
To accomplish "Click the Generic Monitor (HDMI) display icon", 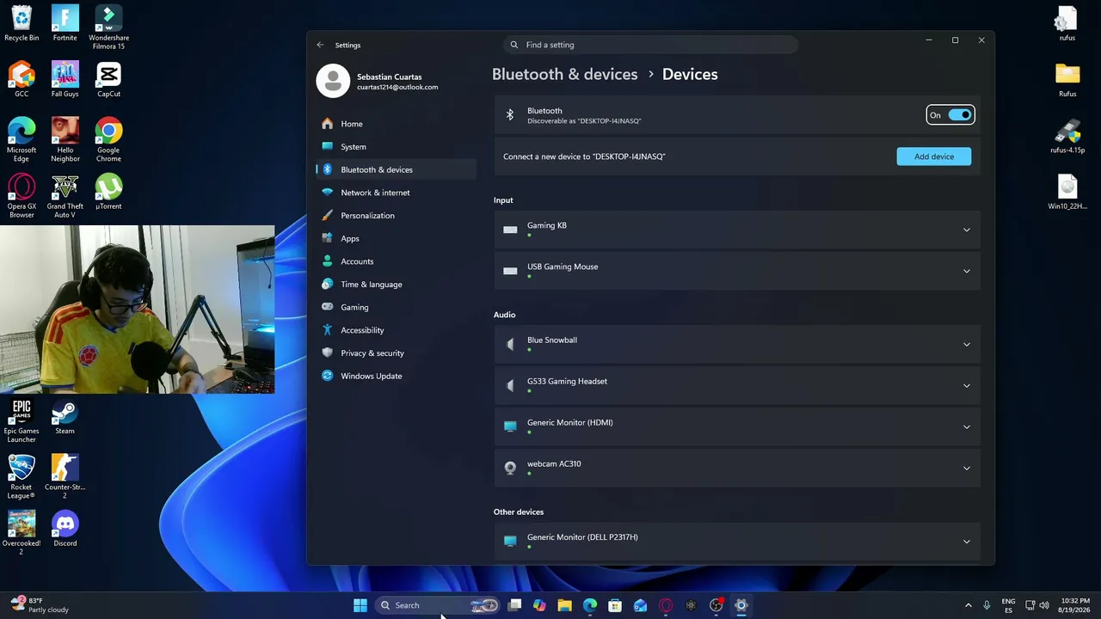I will click(510, 426).
